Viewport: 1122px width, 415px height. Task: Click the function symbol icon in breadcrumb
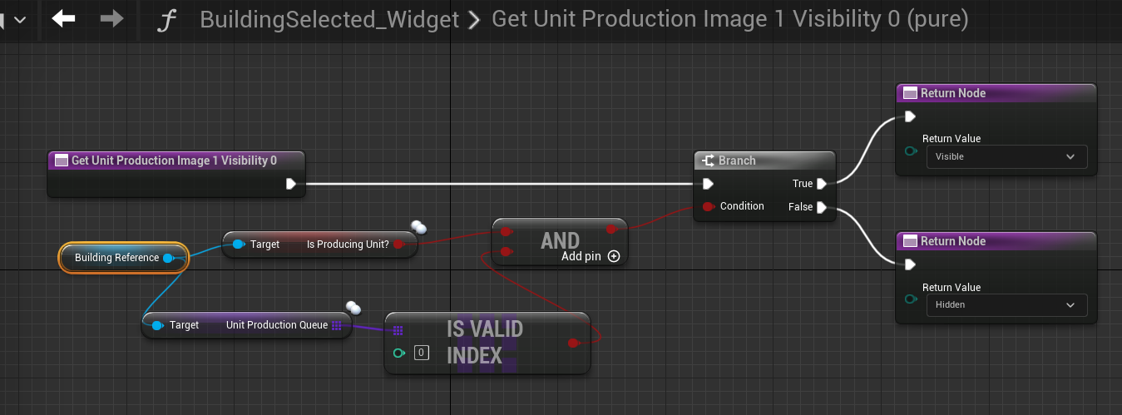(167, 20)
